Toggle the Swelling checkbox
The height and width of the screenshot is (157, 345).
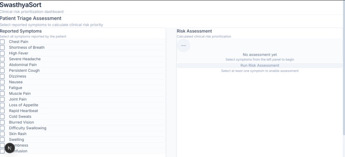[x=2, y=139]
